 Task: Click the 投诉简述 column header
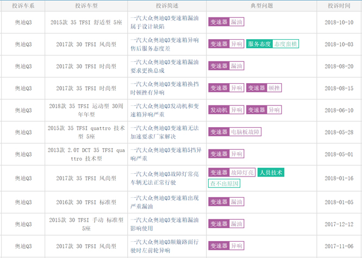(167, 6)
